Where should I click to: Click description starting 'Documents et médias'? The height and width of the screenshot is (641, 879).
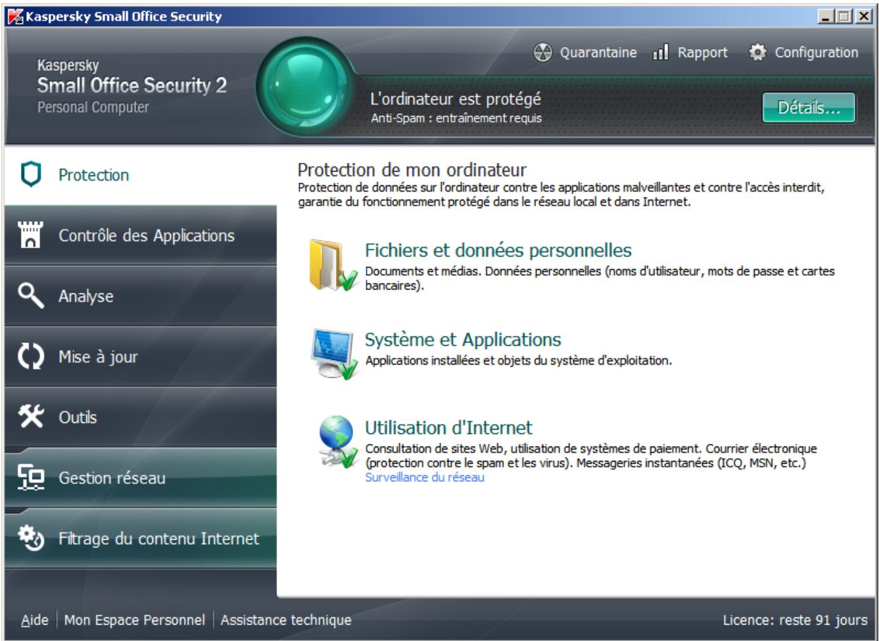[x=600, y=278]
